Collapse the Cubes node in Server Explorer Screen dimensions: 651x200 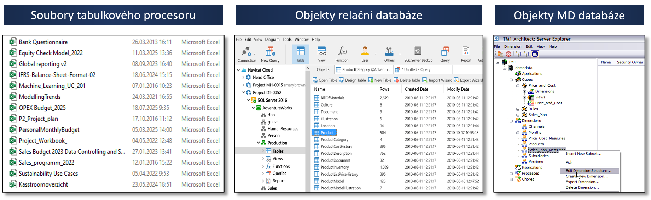511,80
